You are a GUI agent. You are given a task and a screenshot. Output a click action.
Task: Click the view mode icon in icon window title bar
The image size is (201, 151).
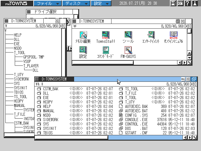pos(178,21)
